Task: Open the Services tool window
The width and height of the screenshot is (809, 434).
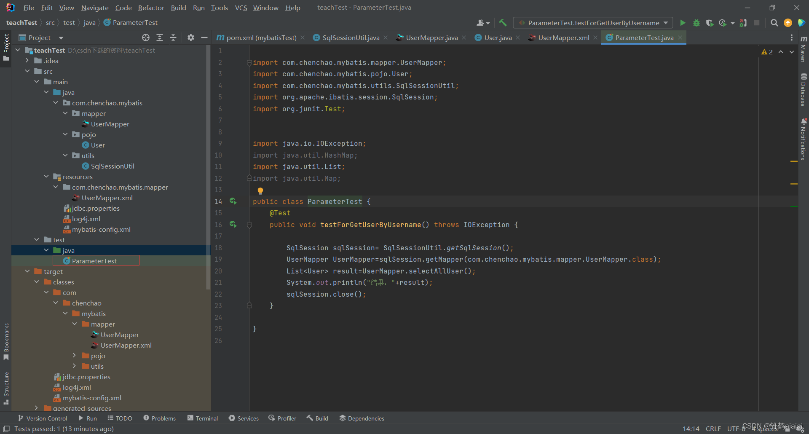Action: [244, 418]
